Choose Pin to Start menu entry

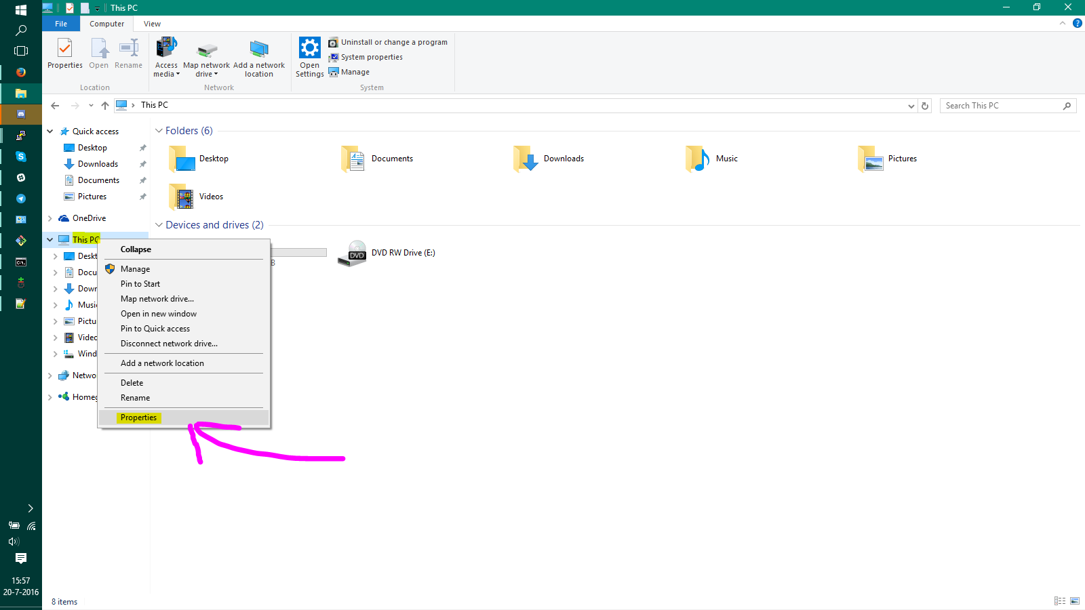(x=184, y=284)
